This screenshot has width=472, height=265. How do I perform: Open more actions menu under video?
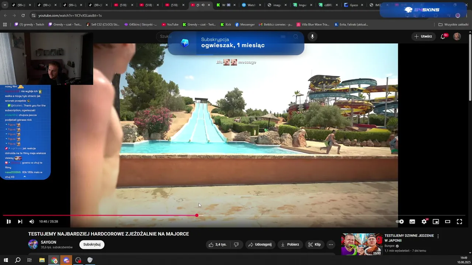coord(331,244)
